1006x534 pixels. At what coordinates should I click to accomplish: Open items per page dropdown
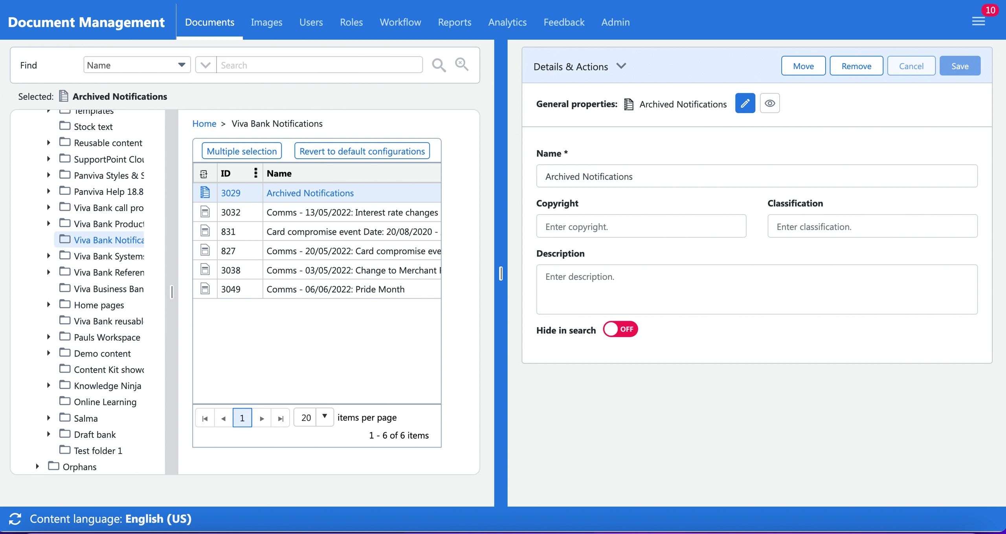point(325,417)
